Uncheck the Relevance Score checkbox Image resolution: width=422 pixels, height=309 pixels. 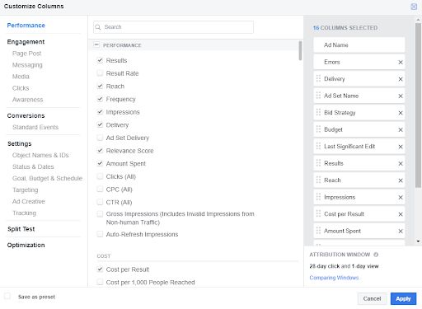click(100, 151)
